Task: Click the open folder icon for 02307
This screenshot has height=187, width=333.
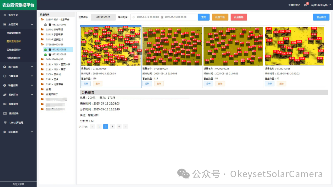Action: [x=42, y=19]
